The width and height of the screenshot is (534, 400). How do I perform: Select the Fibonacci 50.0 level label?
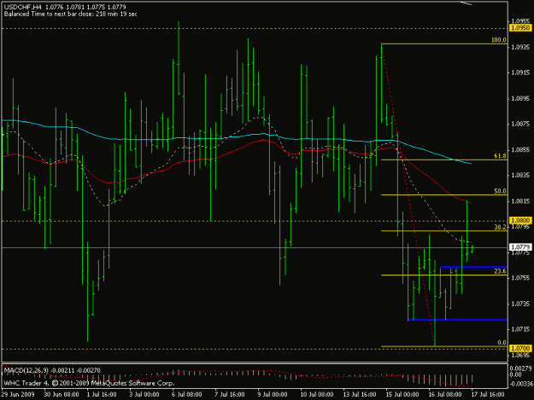point(500,191)
